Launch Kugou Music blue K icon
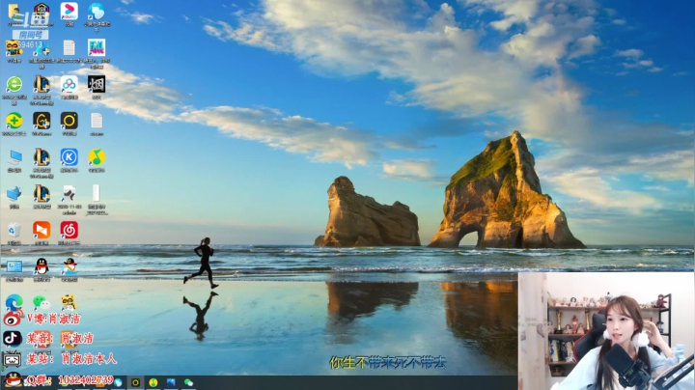Screen dimensions: 695x390 [x=69, y=157]
